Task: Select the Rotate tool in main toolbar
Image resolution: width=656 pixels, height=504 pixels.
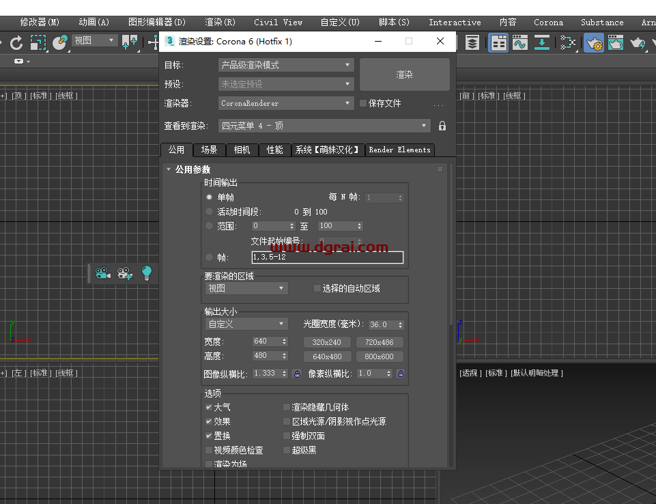Action: 16,42
